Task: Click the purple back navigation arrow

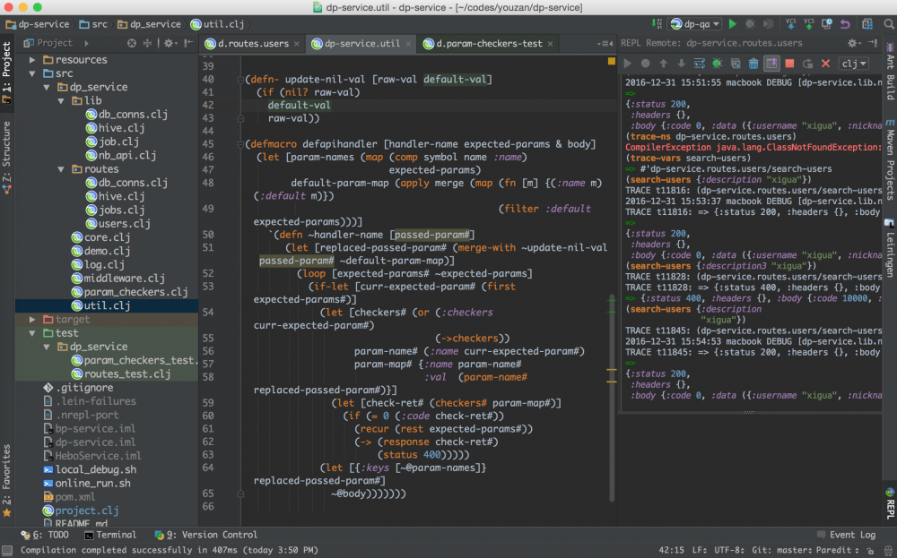Action: [x=843, y=24]
